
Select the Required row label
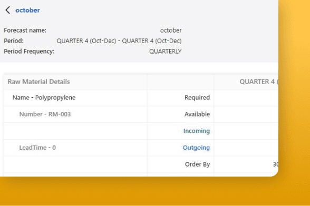(x=197, y=98)
